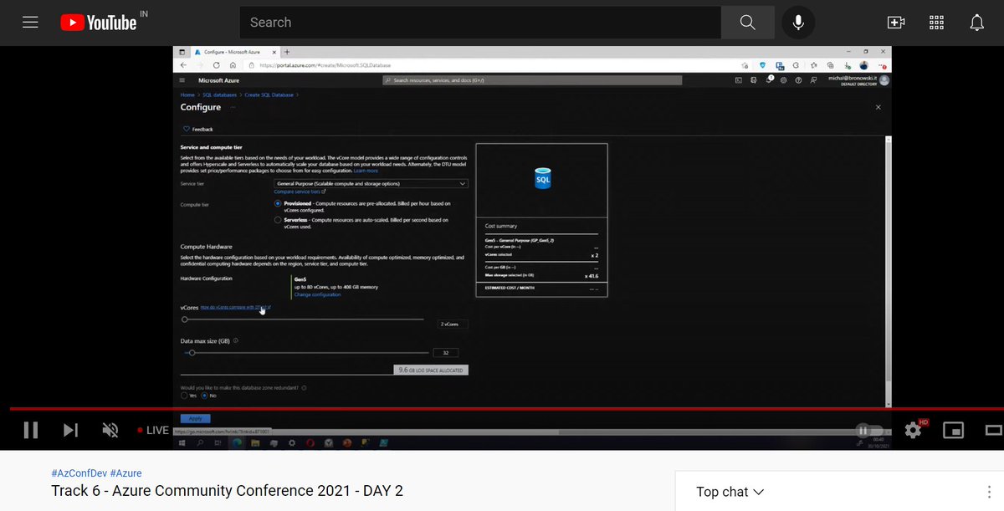This screenshot has width=1004, height=511.
Task: Open the YouTube apps grid
Action: point(936,23)
